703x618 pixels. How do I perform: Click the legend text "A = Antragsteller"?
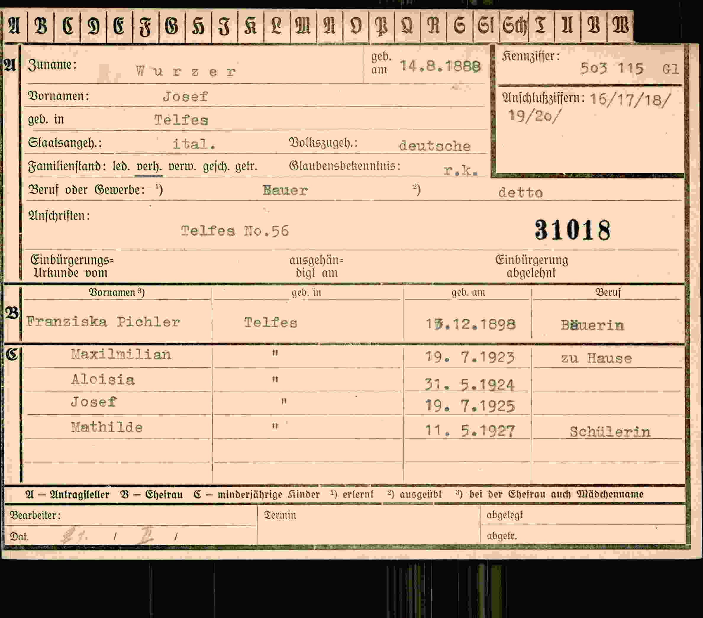(x=67, y=495)
